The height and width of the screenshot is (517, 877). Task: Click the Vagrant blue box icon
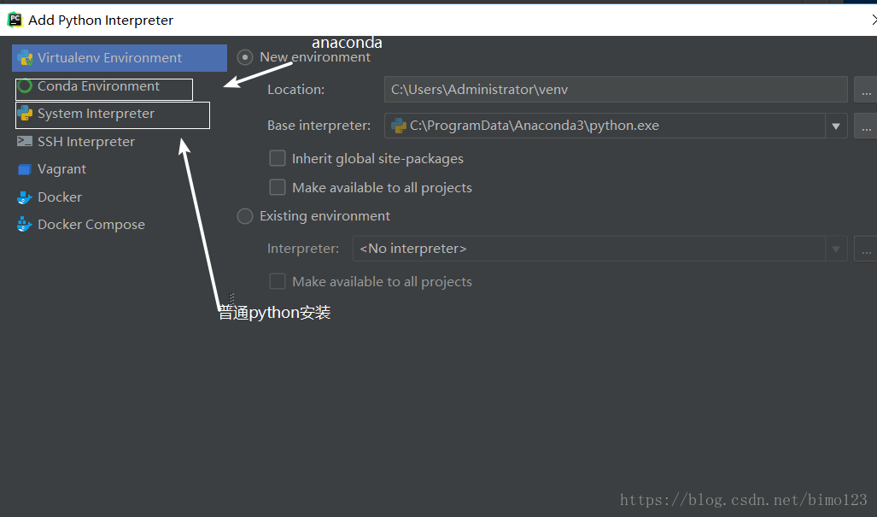pyautogui.click(x=25, y=169)
